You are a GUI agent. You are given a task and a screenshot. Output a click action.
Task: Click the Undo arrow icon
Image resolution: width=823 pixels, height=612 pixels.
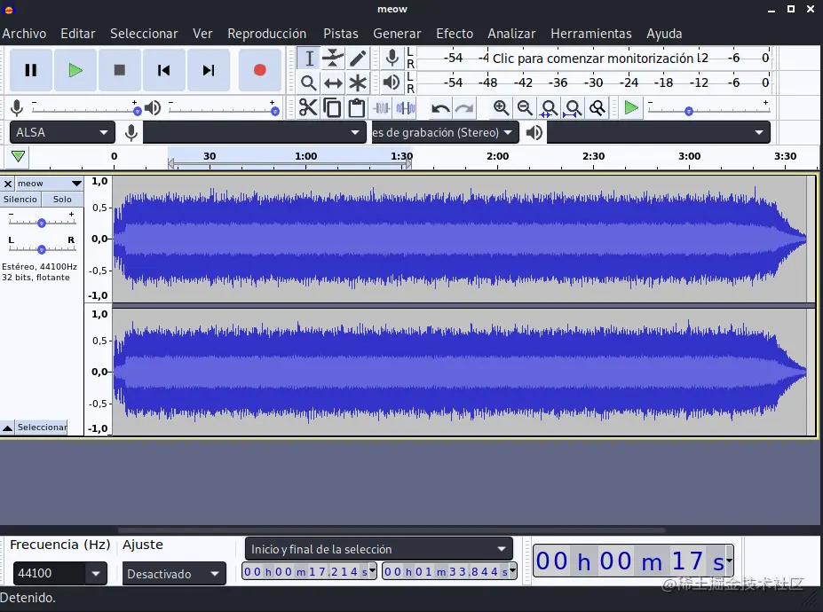coord(439,108)
